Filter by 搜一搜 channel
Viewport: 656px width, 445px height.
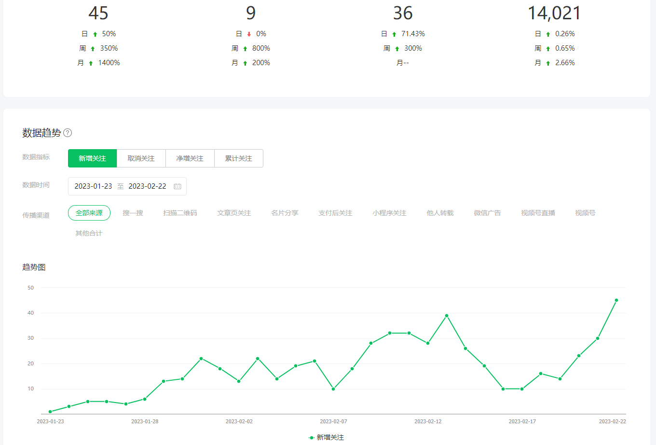133,213
